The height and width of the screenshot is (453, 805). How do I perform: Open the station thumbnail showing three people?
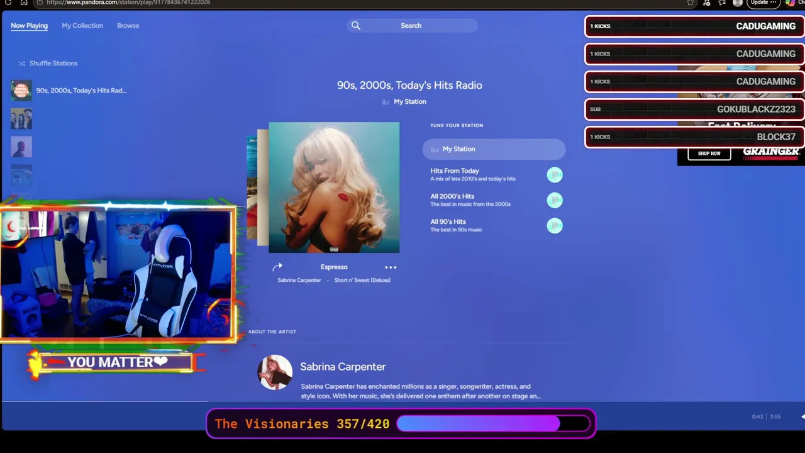coord(21,118)
